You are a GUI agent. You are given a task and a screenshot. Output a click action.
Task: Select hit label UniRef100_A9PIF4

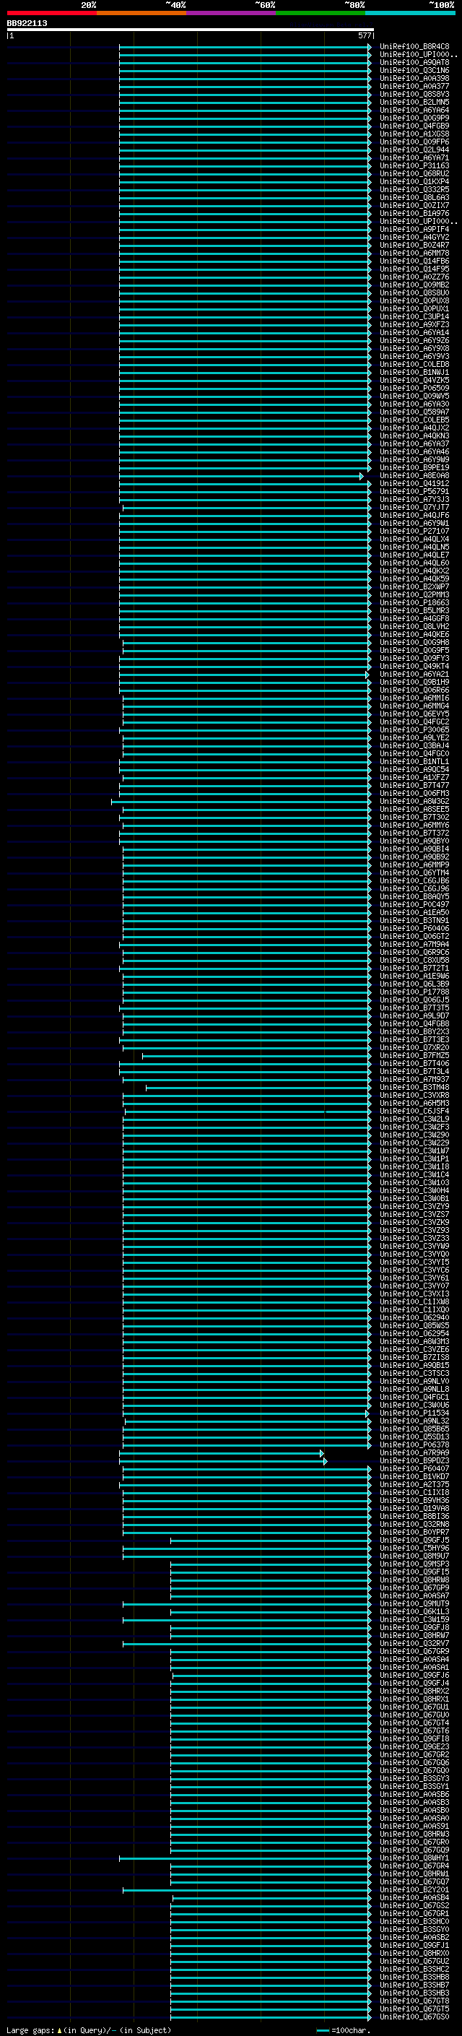pos(414,229)
